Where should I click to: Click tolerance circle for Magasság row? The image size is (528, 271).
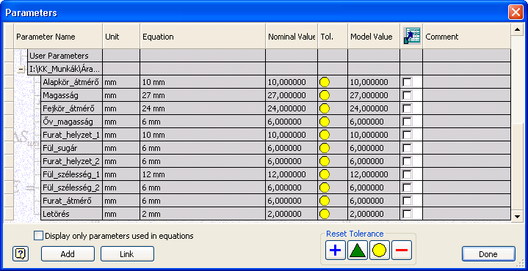(325, 95)
